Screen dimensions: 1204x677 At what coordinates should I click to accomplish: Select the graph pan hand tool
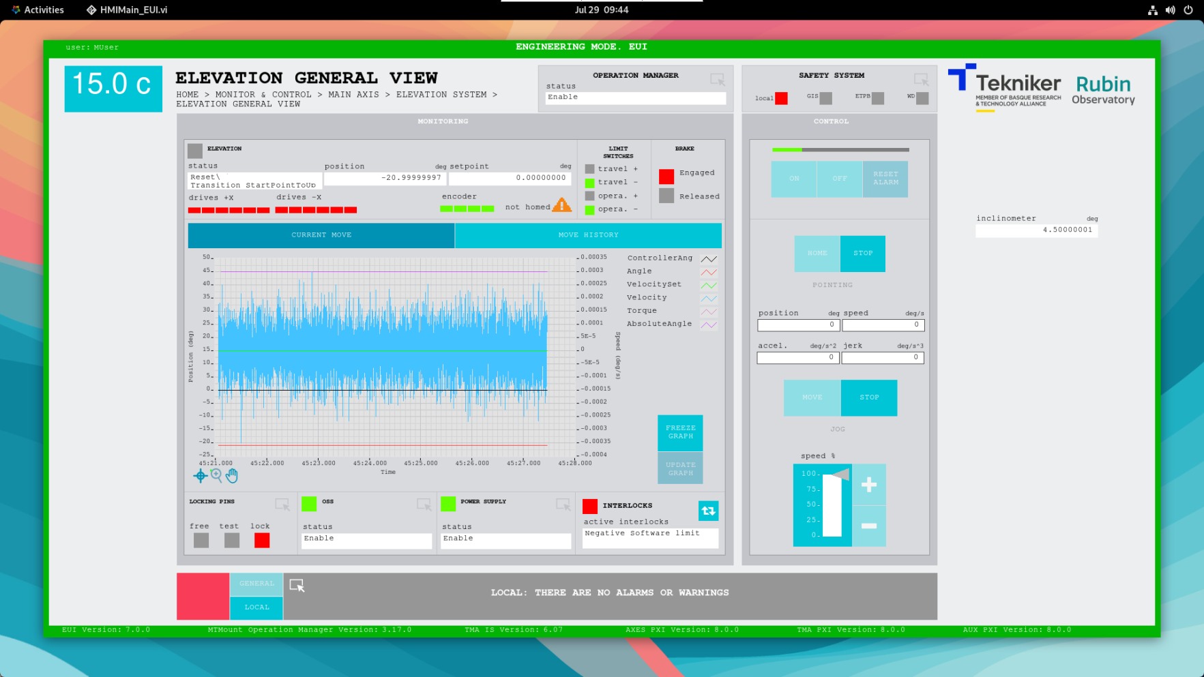tap(232, 476)
